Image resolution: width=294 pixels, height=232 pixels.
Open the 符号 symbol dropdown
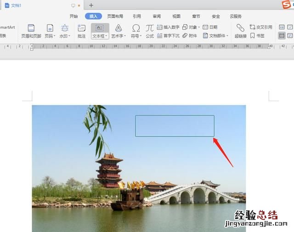click(x=136, y=36)
